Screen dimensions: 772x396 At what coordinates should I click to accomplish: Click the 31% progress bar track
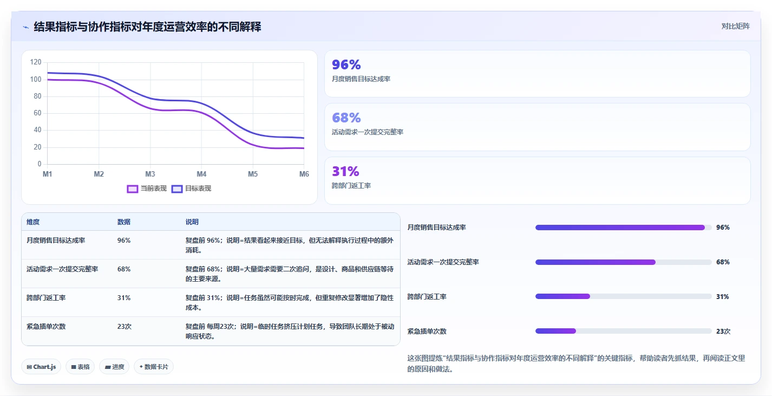tap(623, 296)
